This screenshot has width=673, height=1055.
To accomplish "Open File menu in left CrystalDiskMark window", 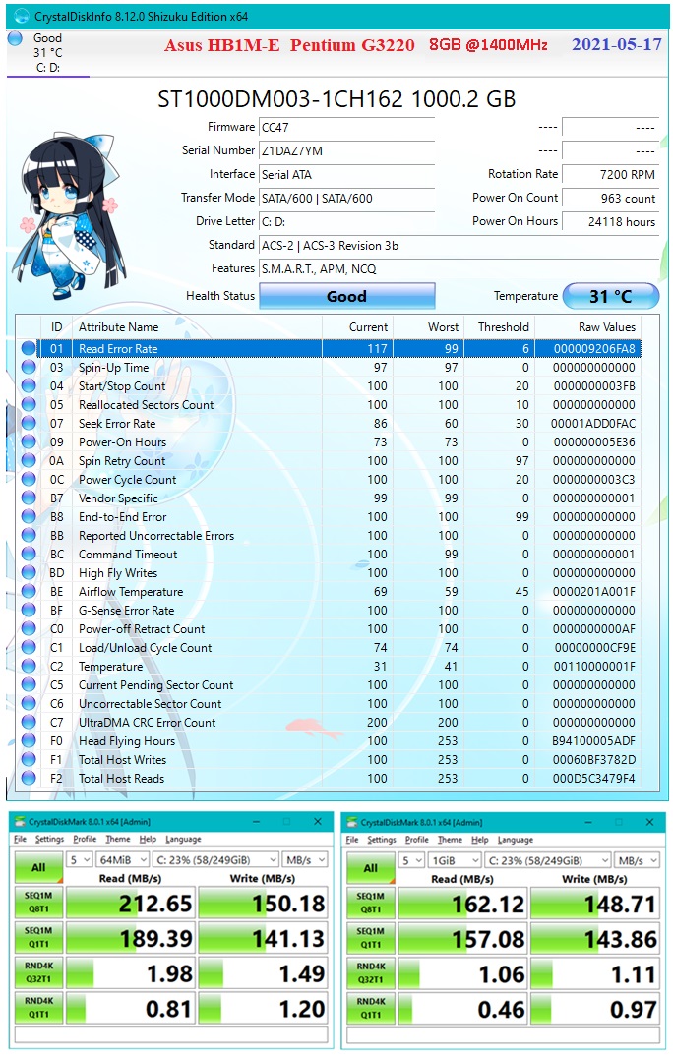I will coord(21,839).
